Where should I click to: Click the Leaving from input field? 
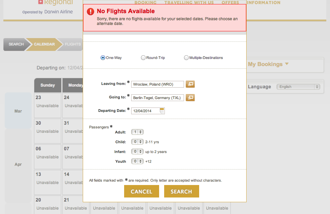(x=157, y=84)
